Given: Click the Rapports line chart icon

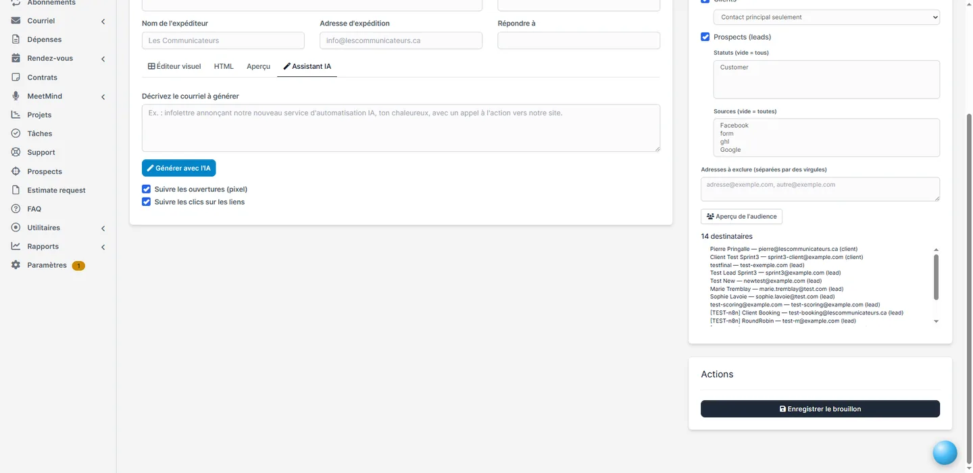Looking at the screenshot, I should click(x=16, y=246).
